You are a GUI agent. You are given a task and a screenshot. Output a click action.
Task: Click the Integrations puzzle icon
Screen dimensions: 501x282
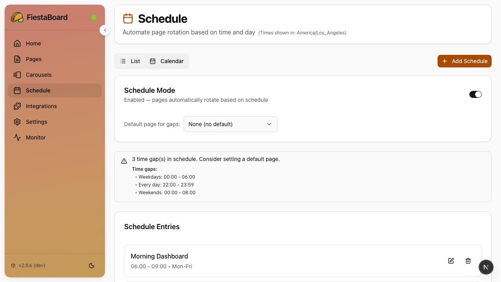click(17, 106)
